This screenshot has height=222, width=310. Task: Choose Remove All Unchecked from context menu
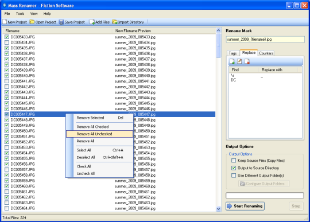point(99,134)
